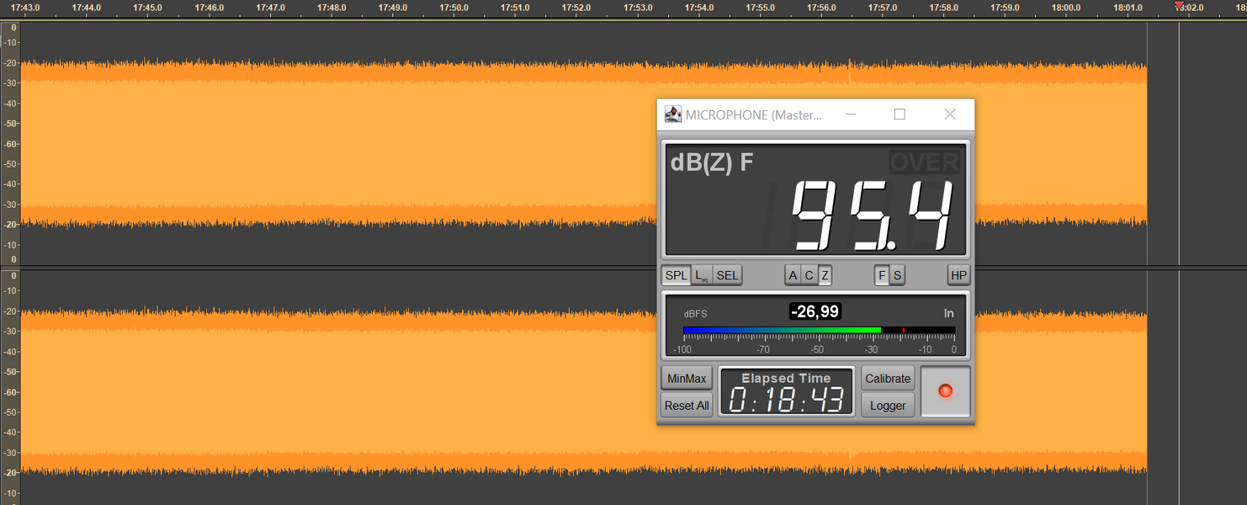Click the 17:50.0 mark on time ruler

click(454, 8)
